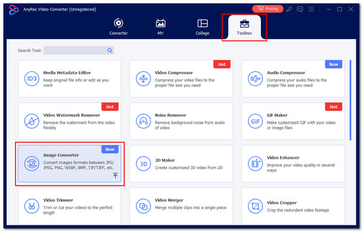Switch to the MV tab
The height and width of the screenshot is (232, 363).
pos(160,27)
